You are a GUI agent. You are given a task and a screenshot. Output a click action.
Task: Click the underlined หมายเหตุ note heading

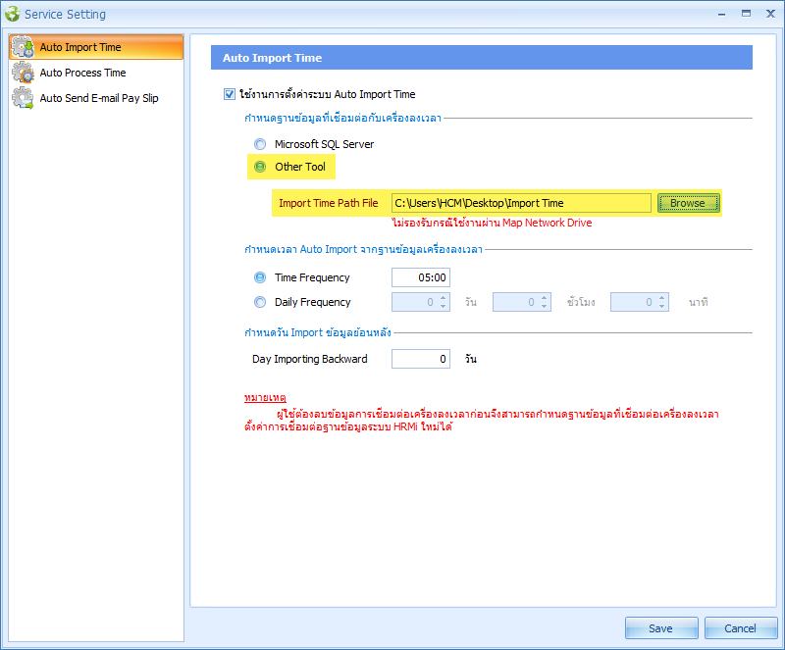pyautogui.click(x=265, y=398)
